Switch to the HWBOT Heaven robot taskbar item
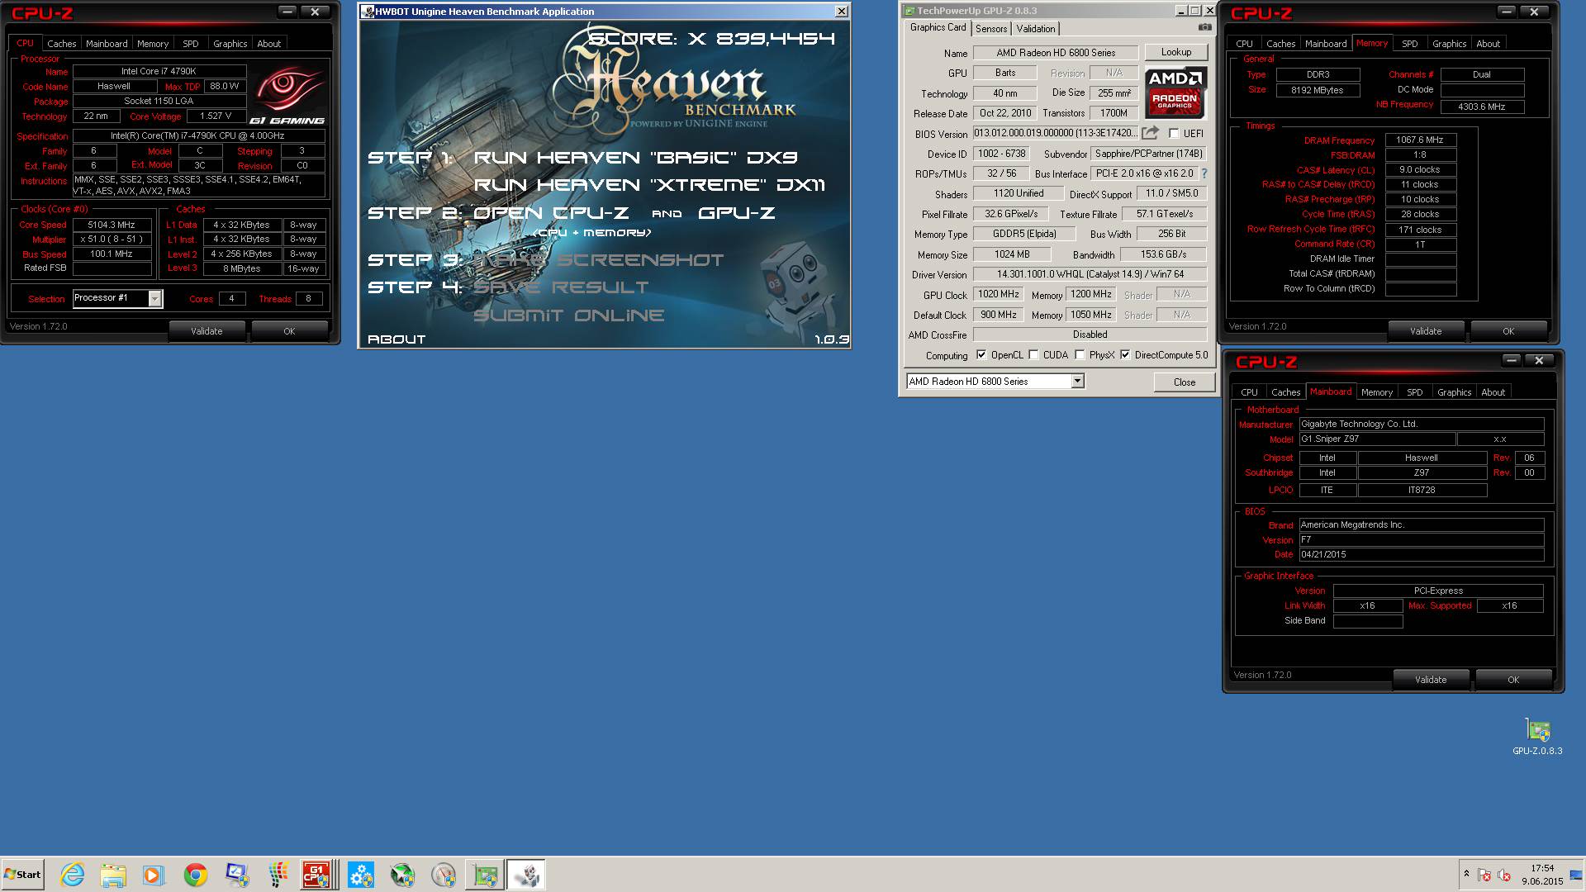Screen dimensions: 1586x892 click(526, 875)
